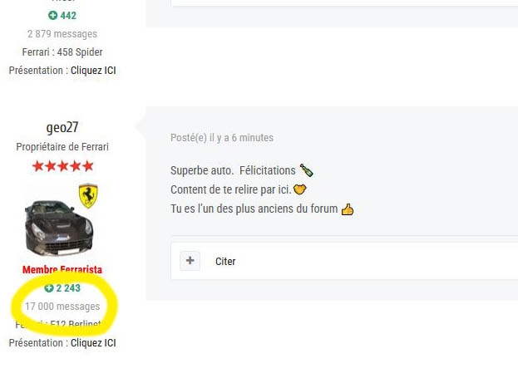Click the 2 879 messages count

62,34
